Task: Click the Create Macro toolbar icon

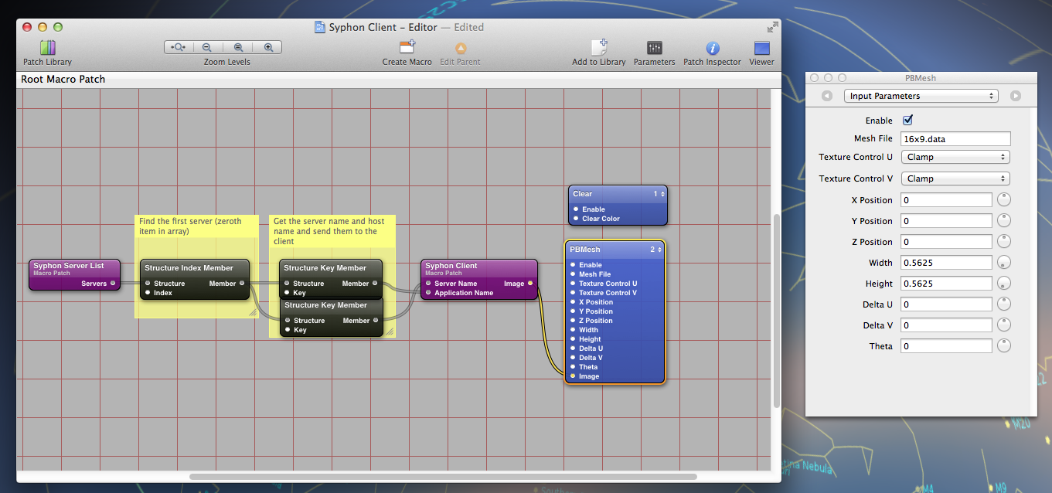Action: pos(407,47)
